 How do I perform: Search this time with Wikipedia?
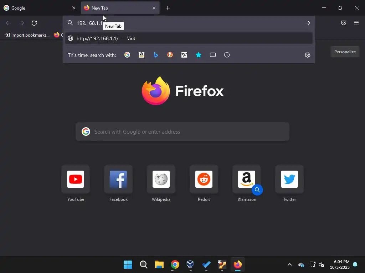pos(184,55)
